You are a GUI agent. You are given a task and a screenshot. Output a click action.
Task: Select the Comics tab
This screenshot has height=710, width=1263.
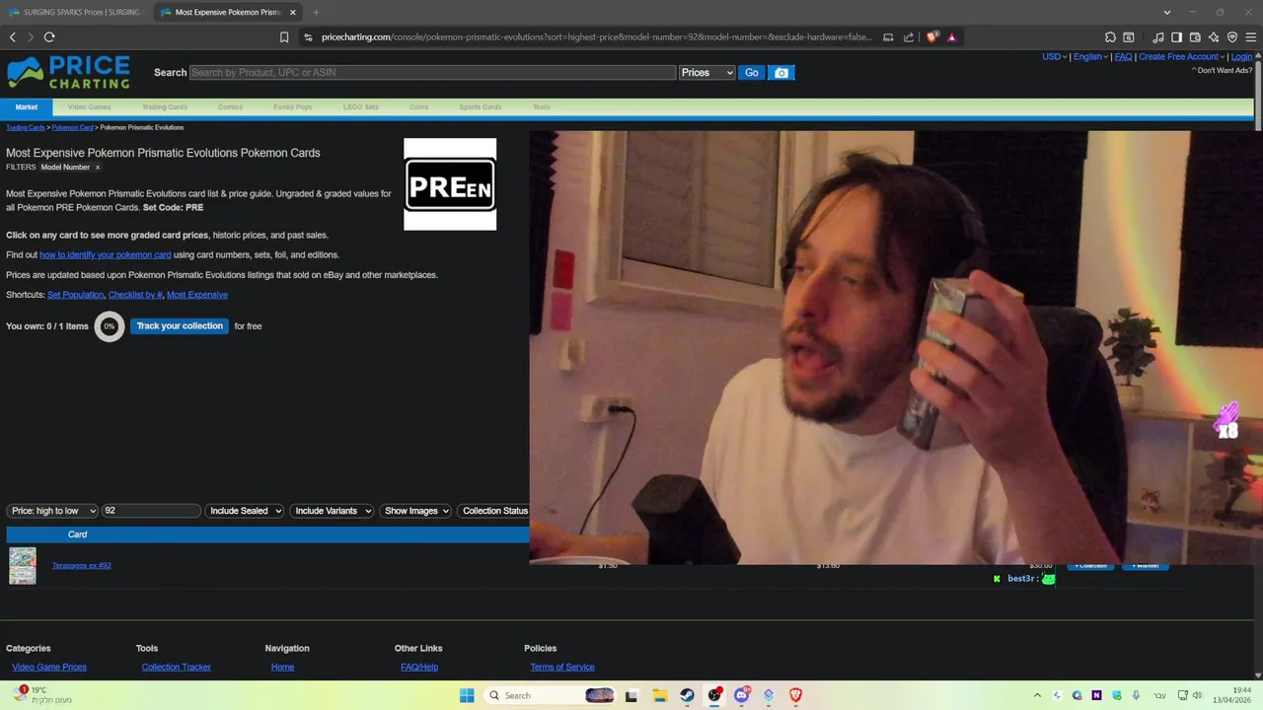(230, 107)
